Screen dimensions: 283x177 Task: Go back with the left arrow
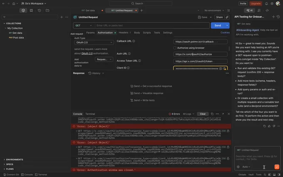click(x=3, y=3)
